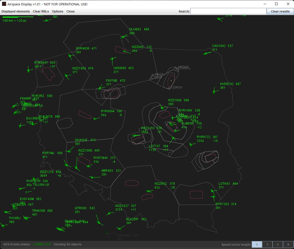The image size is (294, 249).
Task: Click the RYR6722 aircraft symbol
Action: [191, 144]
